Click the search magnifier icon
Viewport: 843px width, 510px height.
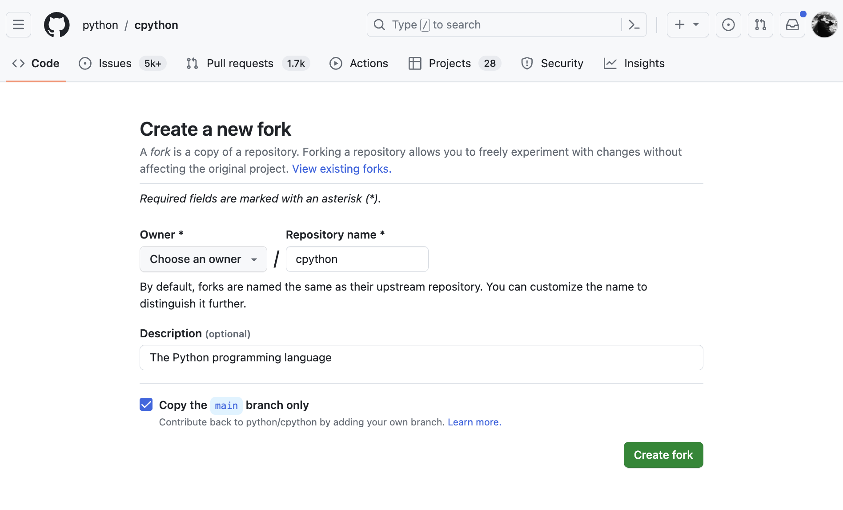pos(379,25)
